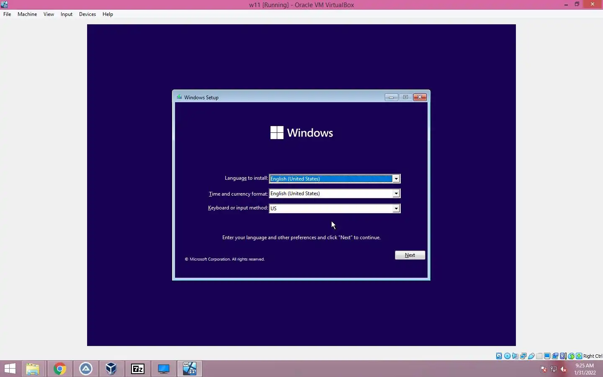Screen dimensions: 603x377
Task: Click the optical disk status icon
Action: point(508,356)
